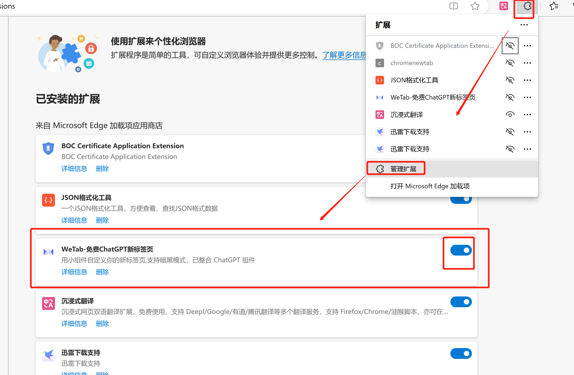Click JSON格式化工具 icon in installed list
Screen dimensions: 574x375
tap(48, 200)
